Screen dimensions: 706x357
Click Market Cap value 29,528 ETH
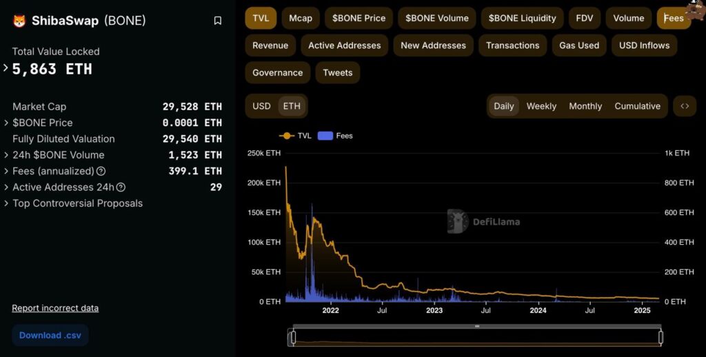pyautogui.click(x=192, y=107)
